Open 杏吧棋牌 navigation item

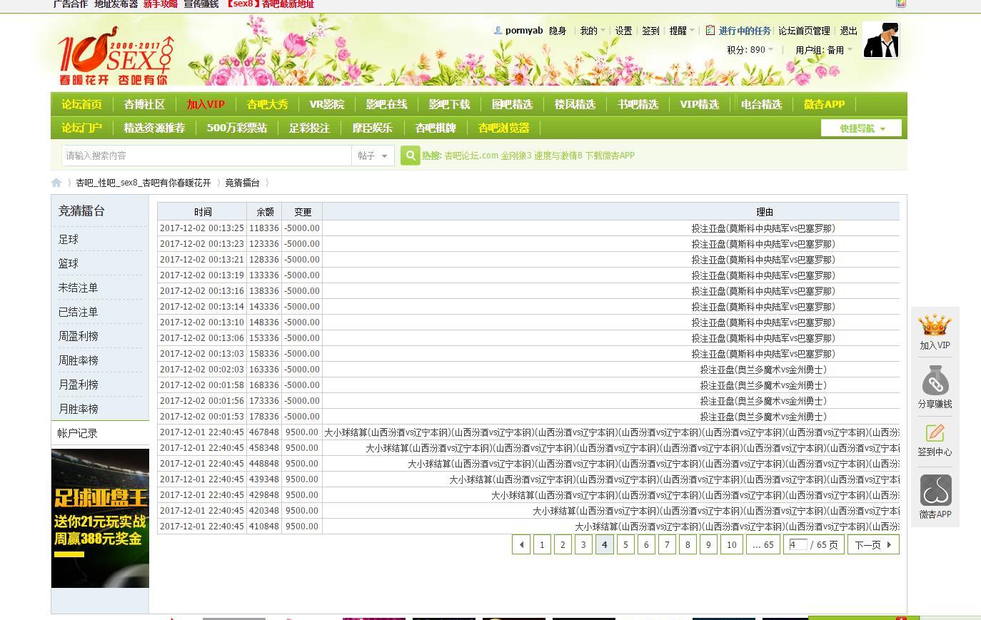pos(435,128)
